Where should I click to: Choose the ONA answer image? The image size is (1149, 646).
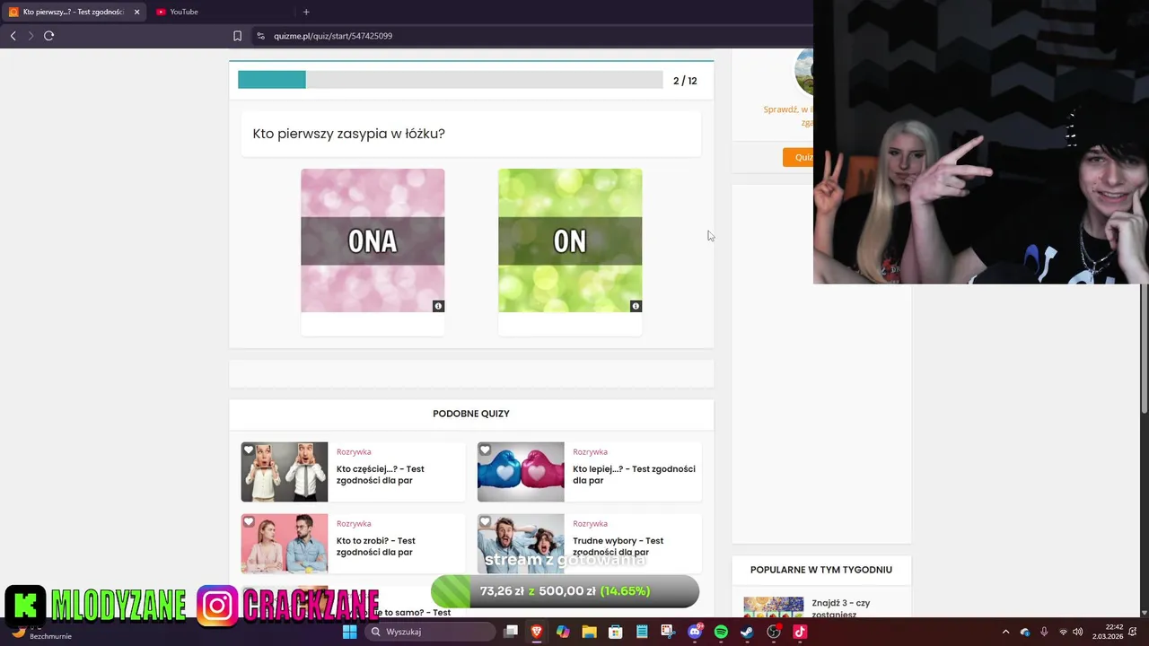(x=373, y=240)
